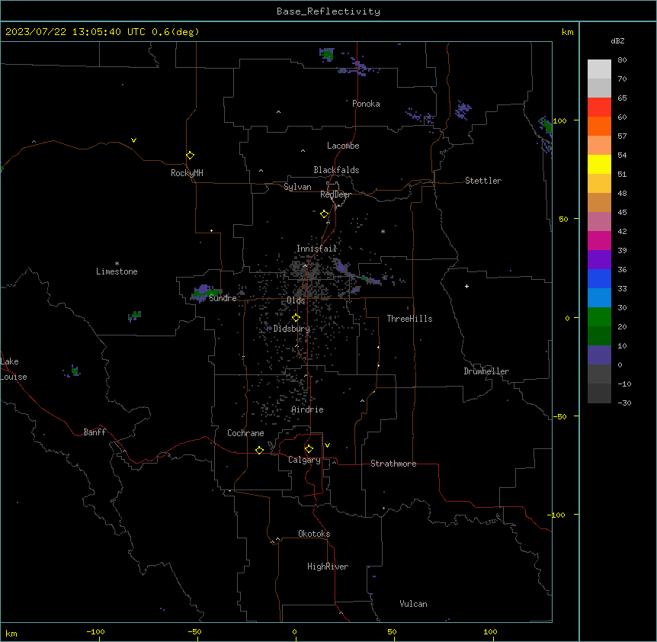The height and width of the screenshot is (642, 657).
Task: Click the yellow diamond marker below Cochrane
Action: pos(259,450)
